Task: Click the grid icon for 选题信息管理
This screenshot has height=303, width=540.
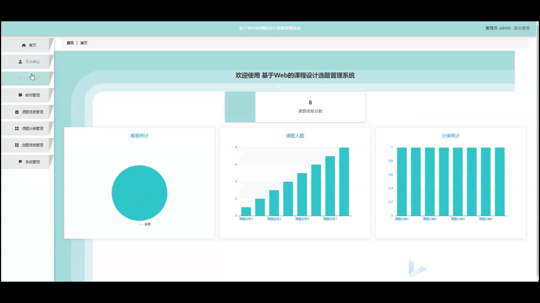Action: click(17, 145)
